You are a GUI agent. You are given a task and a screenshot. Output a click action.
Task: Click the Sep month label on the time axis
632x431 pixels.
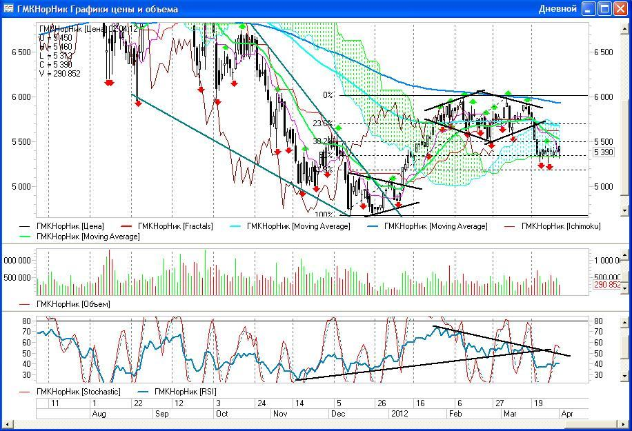tap(161, 414)
